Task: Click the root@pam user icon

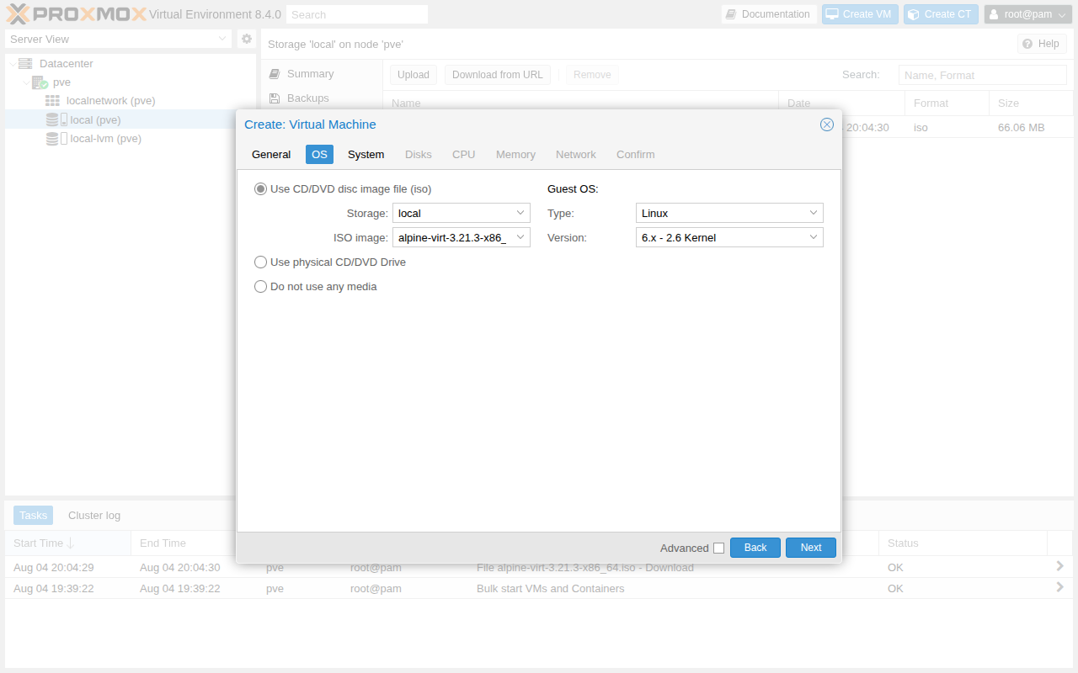Action: [x=995, y=14]
